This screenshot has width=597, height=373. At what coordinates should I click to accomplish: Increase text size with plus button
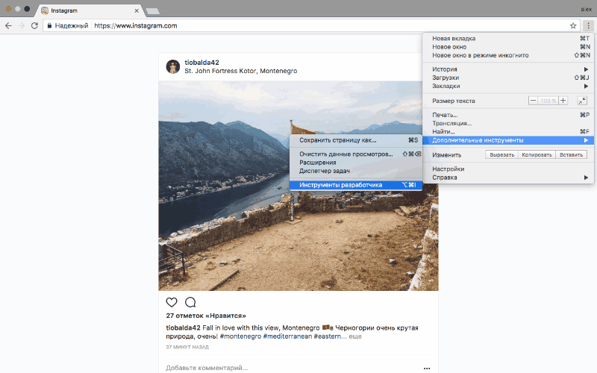click(x=563, y=101)
